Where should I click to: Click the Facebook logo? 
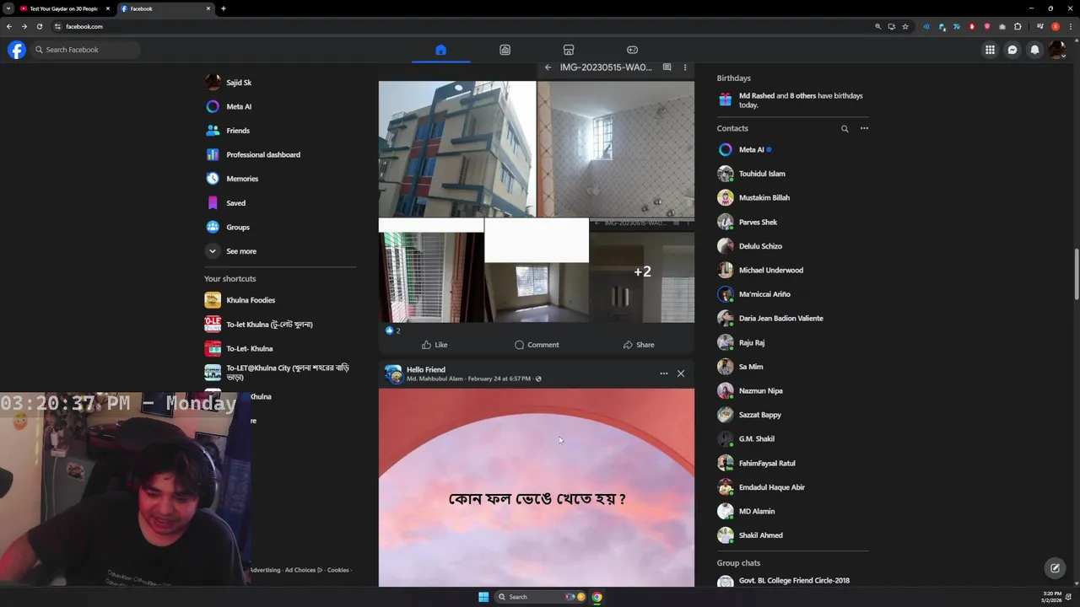[x=17, y=50]
